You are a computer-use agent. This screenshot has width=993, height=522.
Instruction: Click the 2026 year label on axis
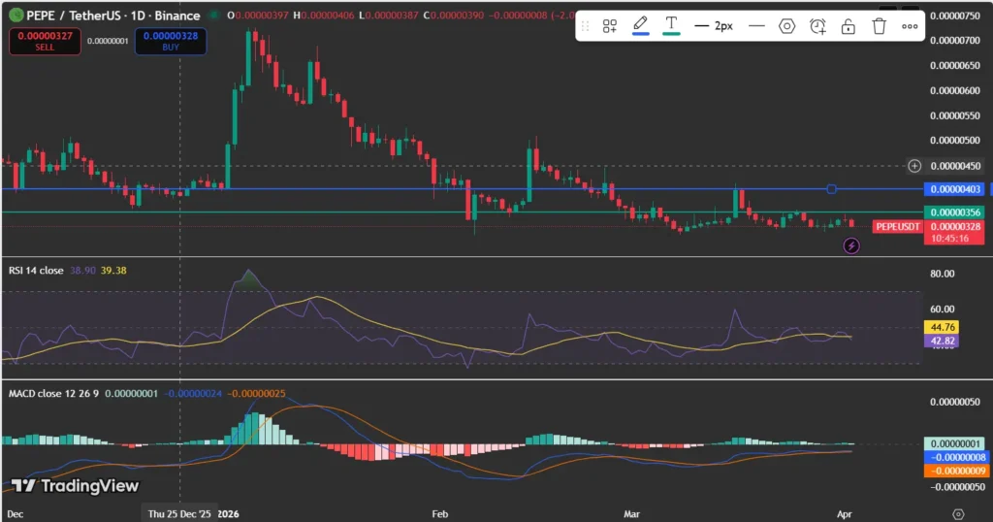point(229,514)
